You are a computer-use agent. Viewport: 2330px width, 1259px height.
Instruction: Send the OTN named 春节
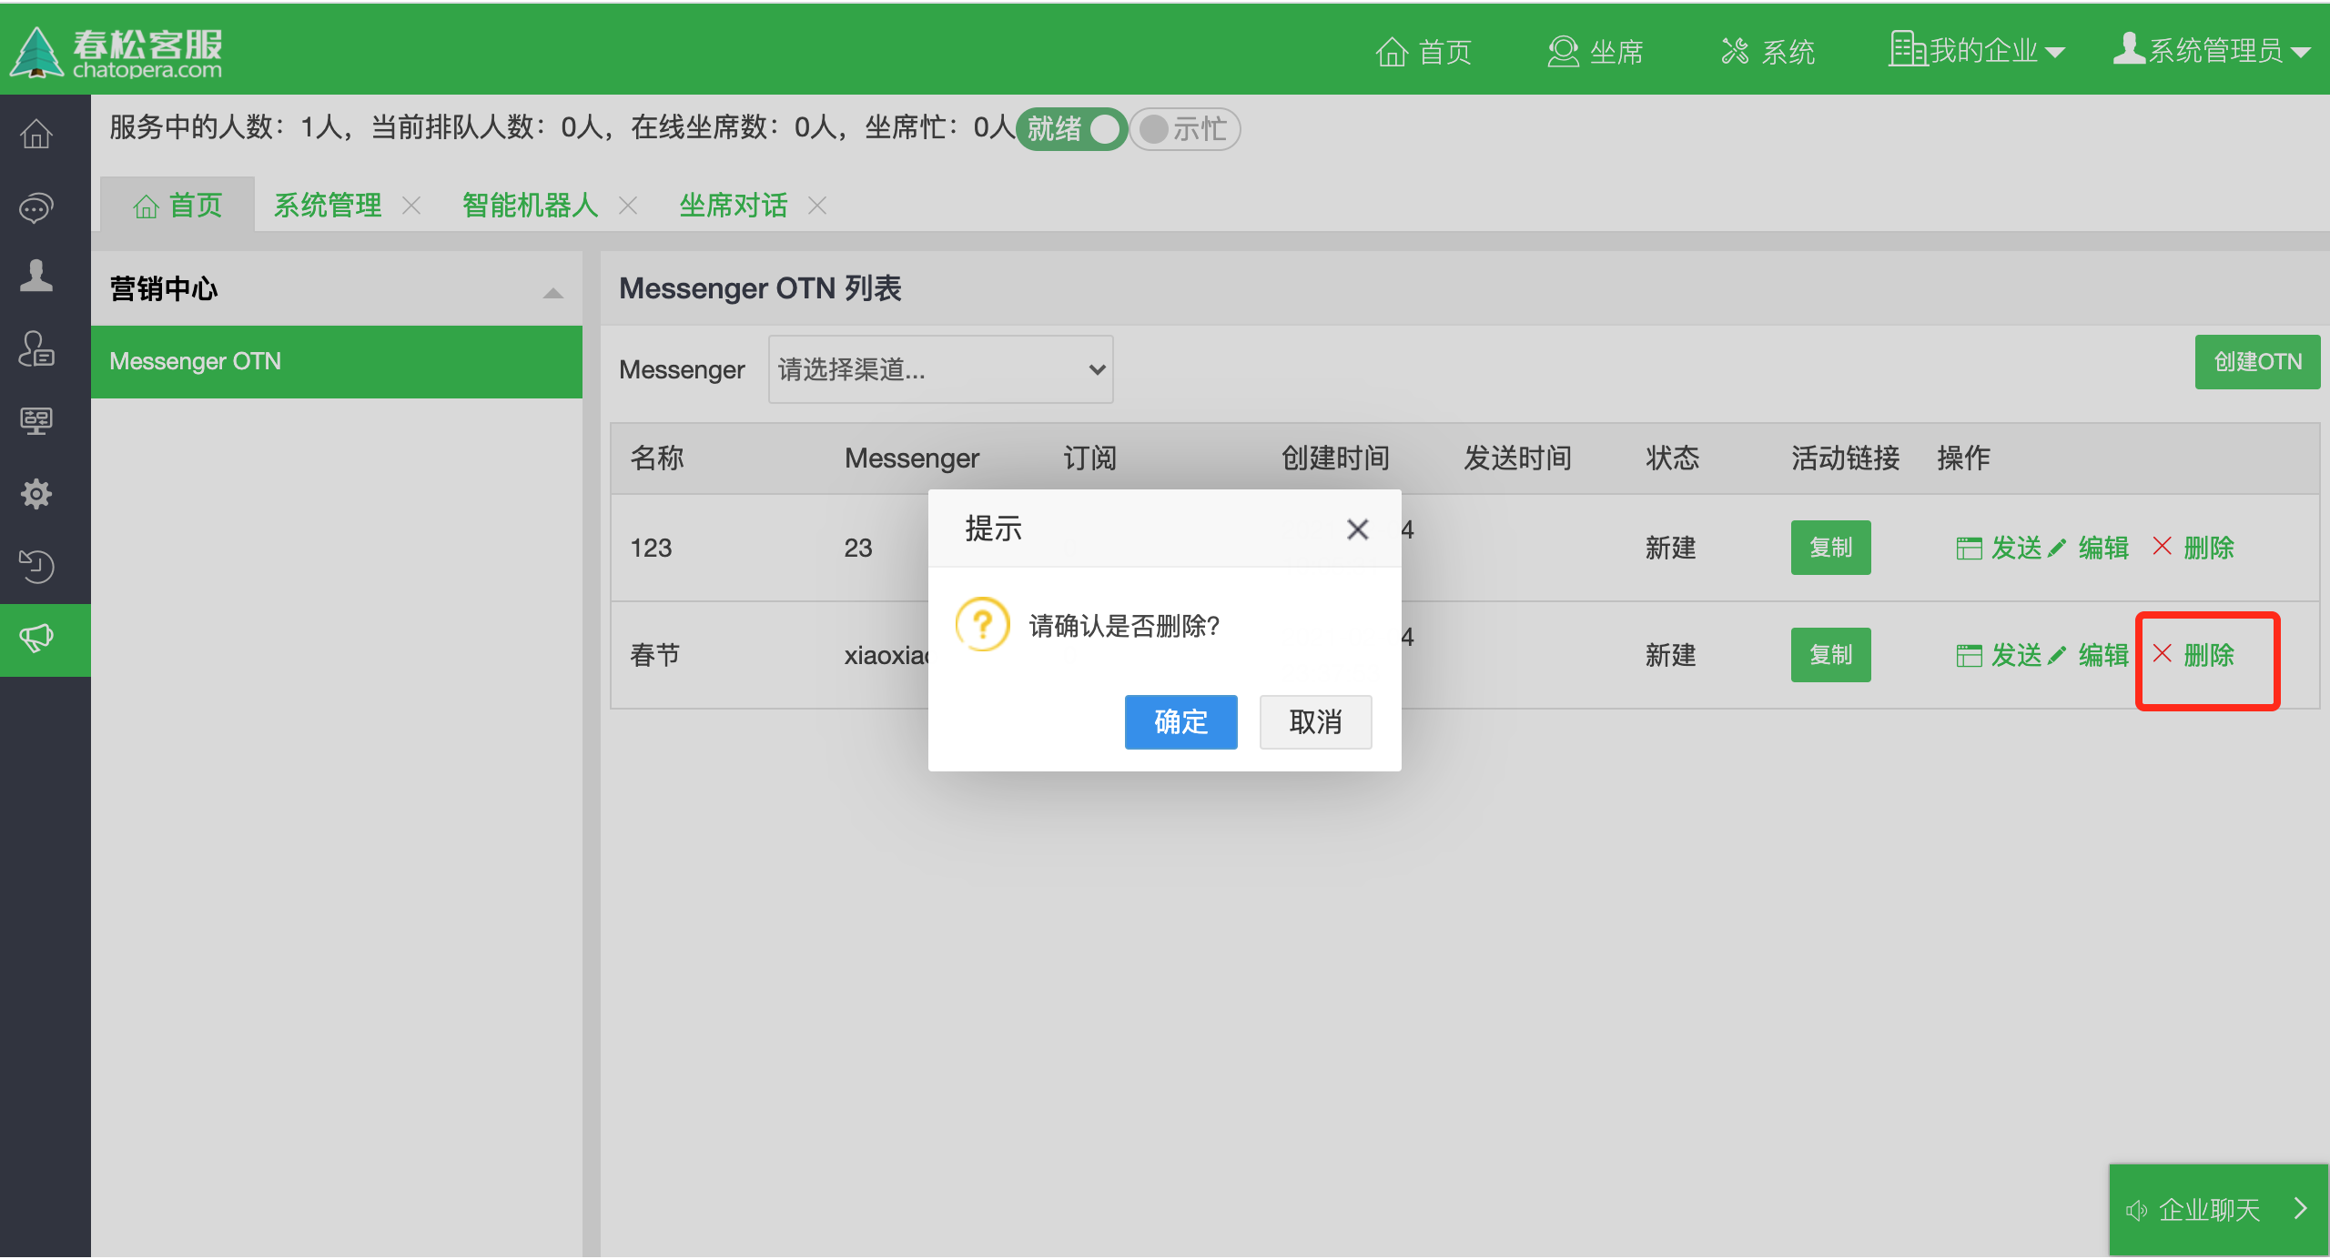pos(1999,655)
